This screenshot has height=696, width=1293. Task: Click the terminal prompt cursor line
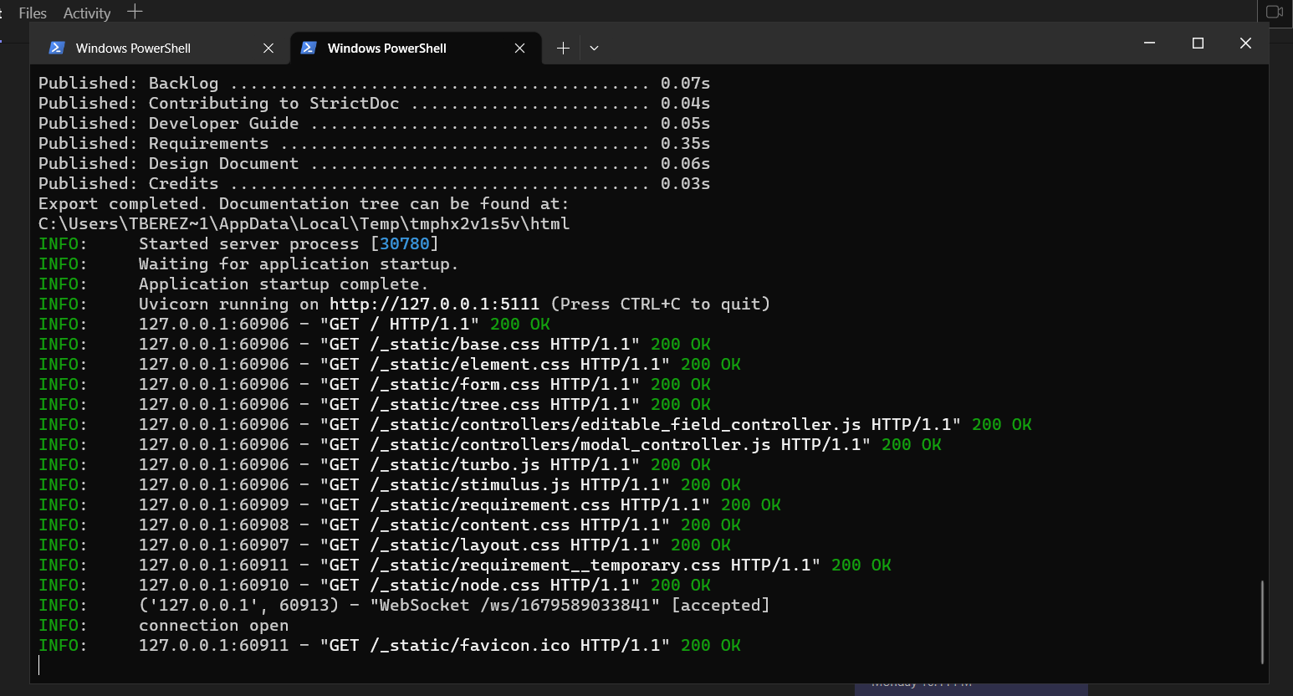point(38,664)
